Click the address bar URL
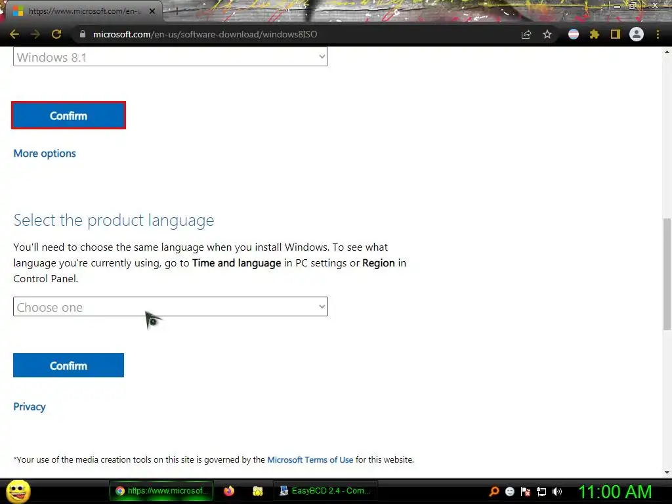Image resolution: width=672 pixels, height=504 pixels. click(205, 34)
